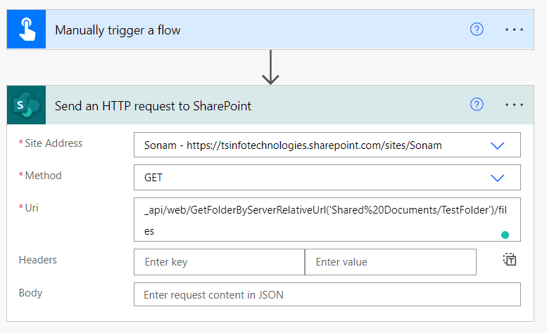
Task: Expand the Site Address dropdown
Action: [x=497, y=145]
